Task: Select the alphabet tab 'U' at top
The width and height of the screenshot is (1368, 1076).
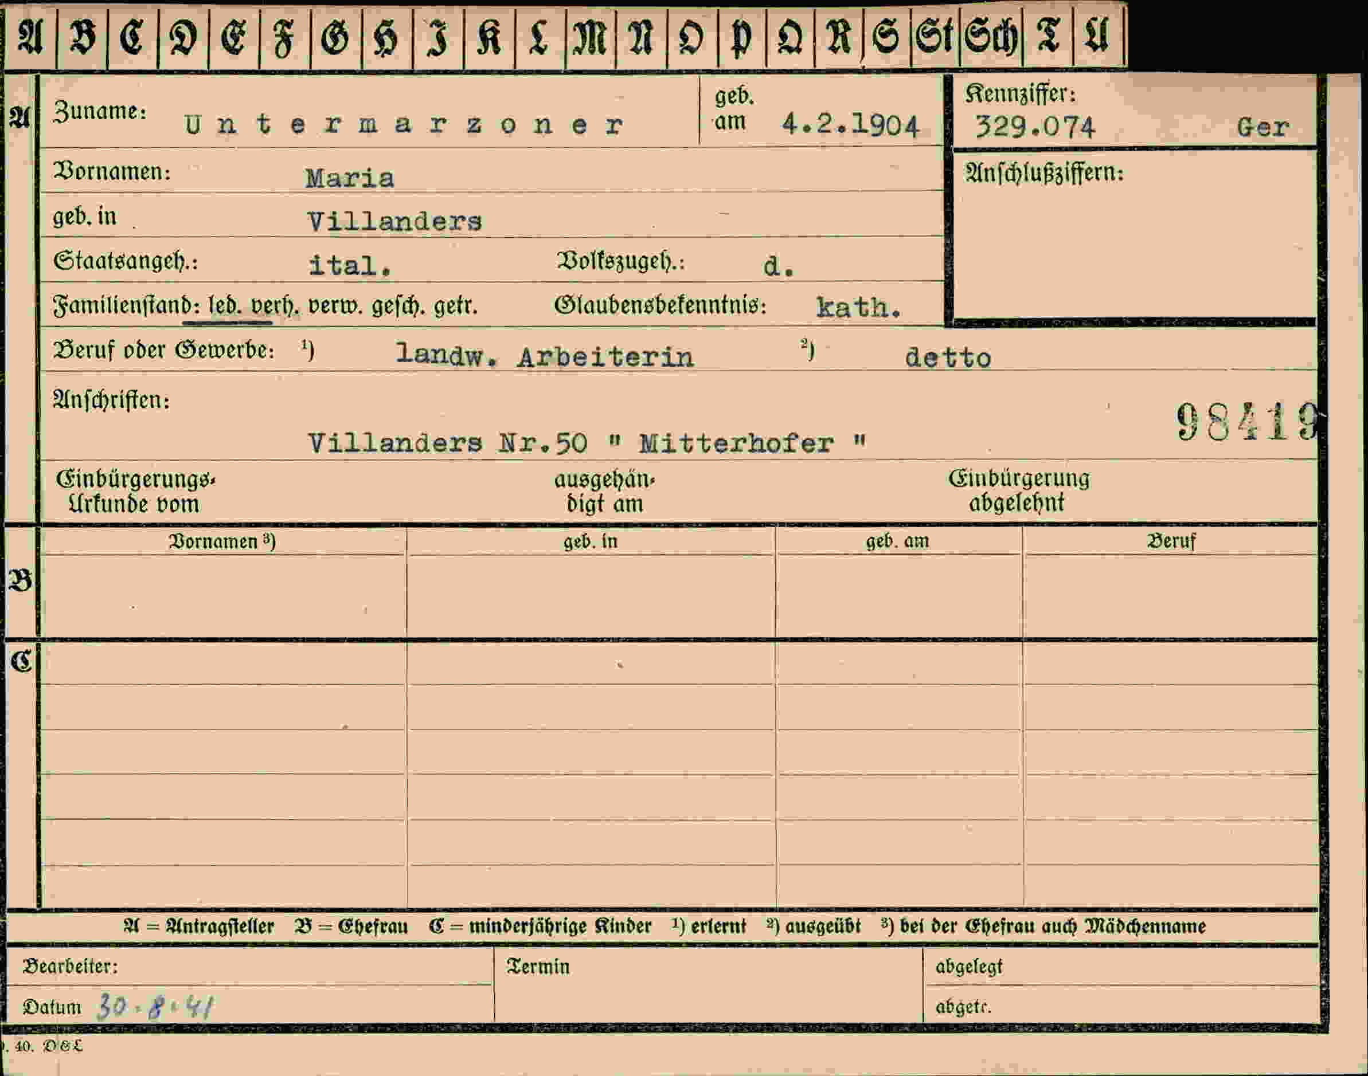Action: pos(1098,37)
